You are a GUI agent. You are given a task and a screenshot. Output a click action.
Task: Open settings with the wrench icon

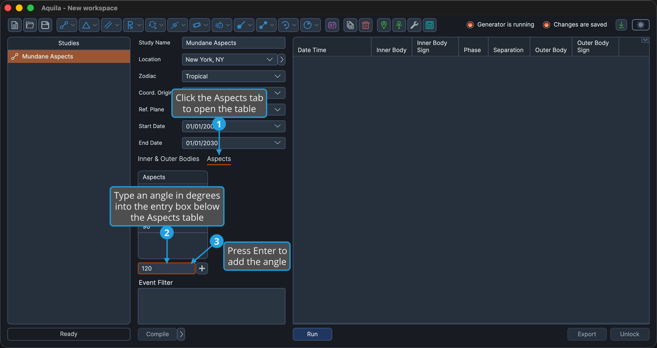[x=414, y=25]
